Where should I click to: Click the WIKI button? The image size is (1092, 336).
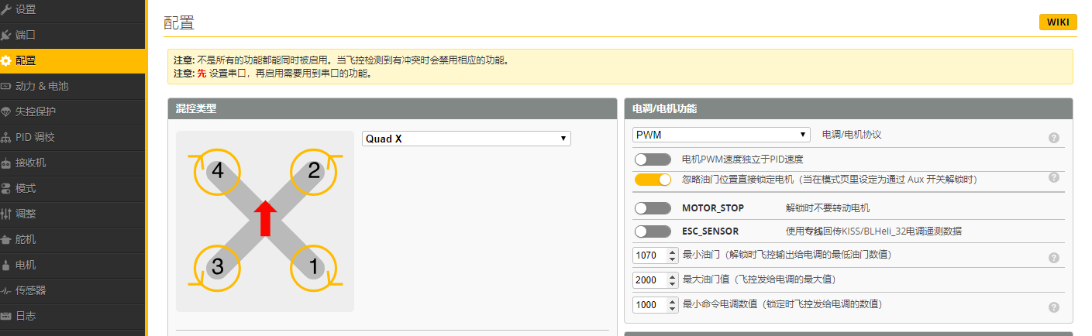pyautogui.click(x=1058, y=22)
